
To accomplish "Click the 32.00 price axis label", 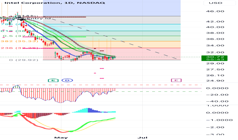I will pyautogui.click(x=215, y=52).
